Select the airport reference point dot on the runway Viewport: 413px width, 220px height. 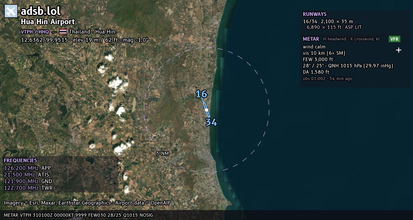pos(206,110)
